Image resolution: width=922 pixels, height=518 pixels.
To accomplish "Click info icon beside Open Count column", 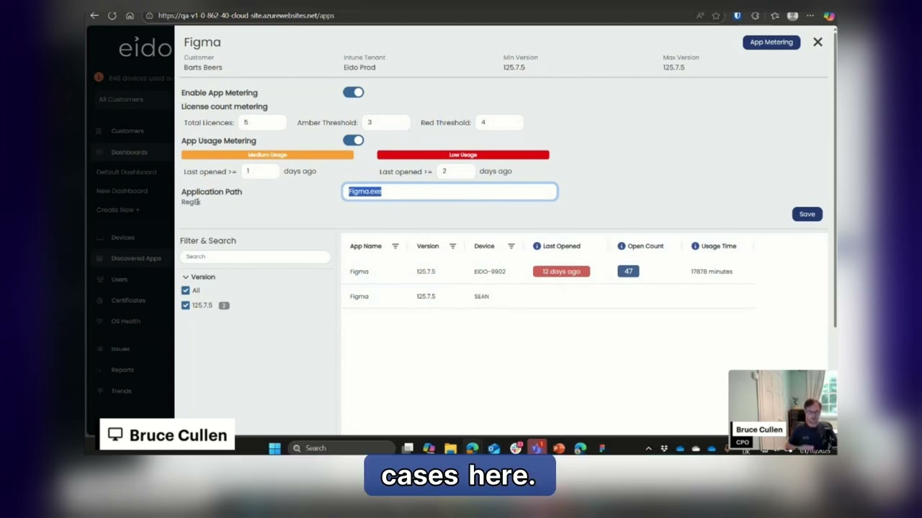I will tap(622, 246).
